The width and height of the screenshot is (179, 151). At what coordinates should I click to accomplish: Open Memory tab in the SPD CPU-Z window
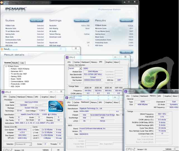coord(94,62)
